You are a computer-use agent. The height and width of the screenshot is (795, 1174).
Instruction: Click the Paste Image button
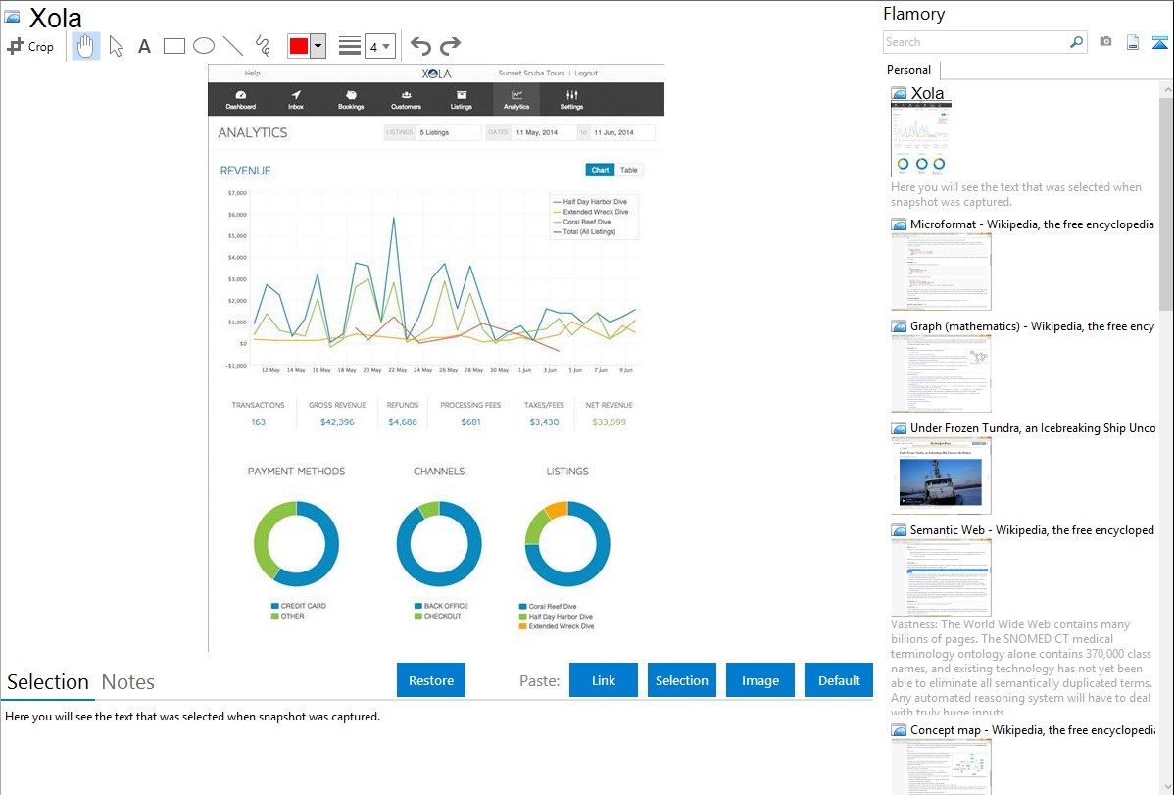pyautogui.click(x=759, y=680)
